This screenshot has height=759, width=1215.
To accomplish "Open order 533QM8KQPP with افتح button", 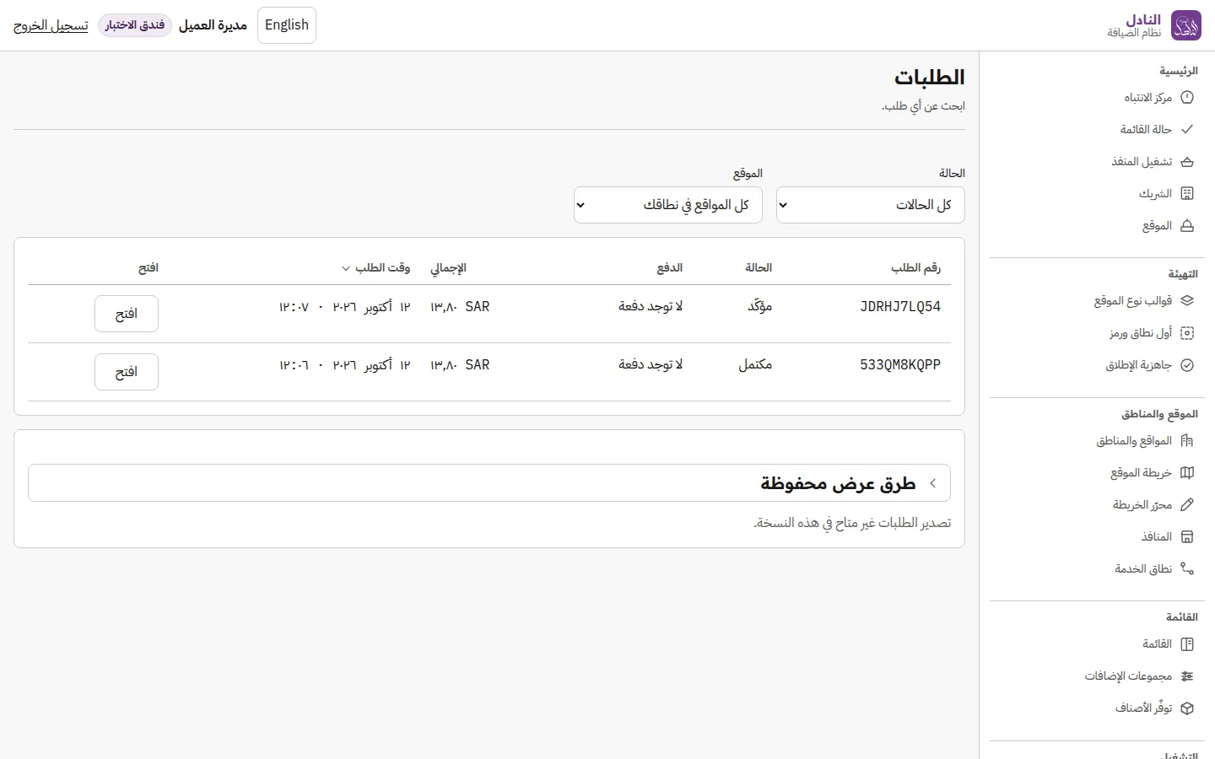I will click(127, 372).
